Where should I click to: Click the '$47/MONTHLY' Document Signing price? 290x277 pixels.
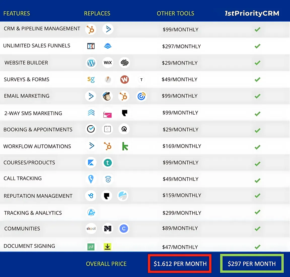point(180,247)
